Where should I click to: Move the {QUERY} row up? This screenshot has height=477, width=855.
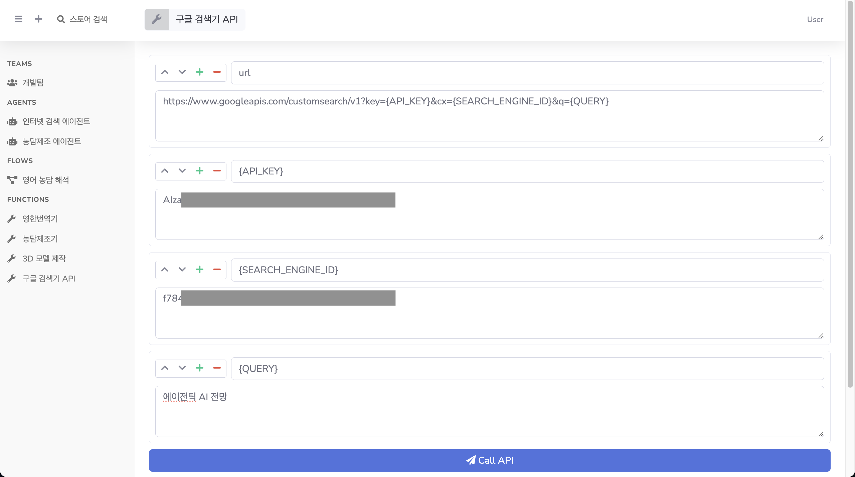pyautogui.click(x=165, y=368)
